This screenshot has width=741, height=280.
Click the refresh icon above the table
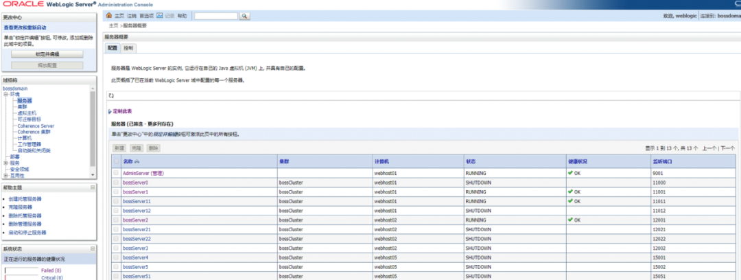coord(111,95)
